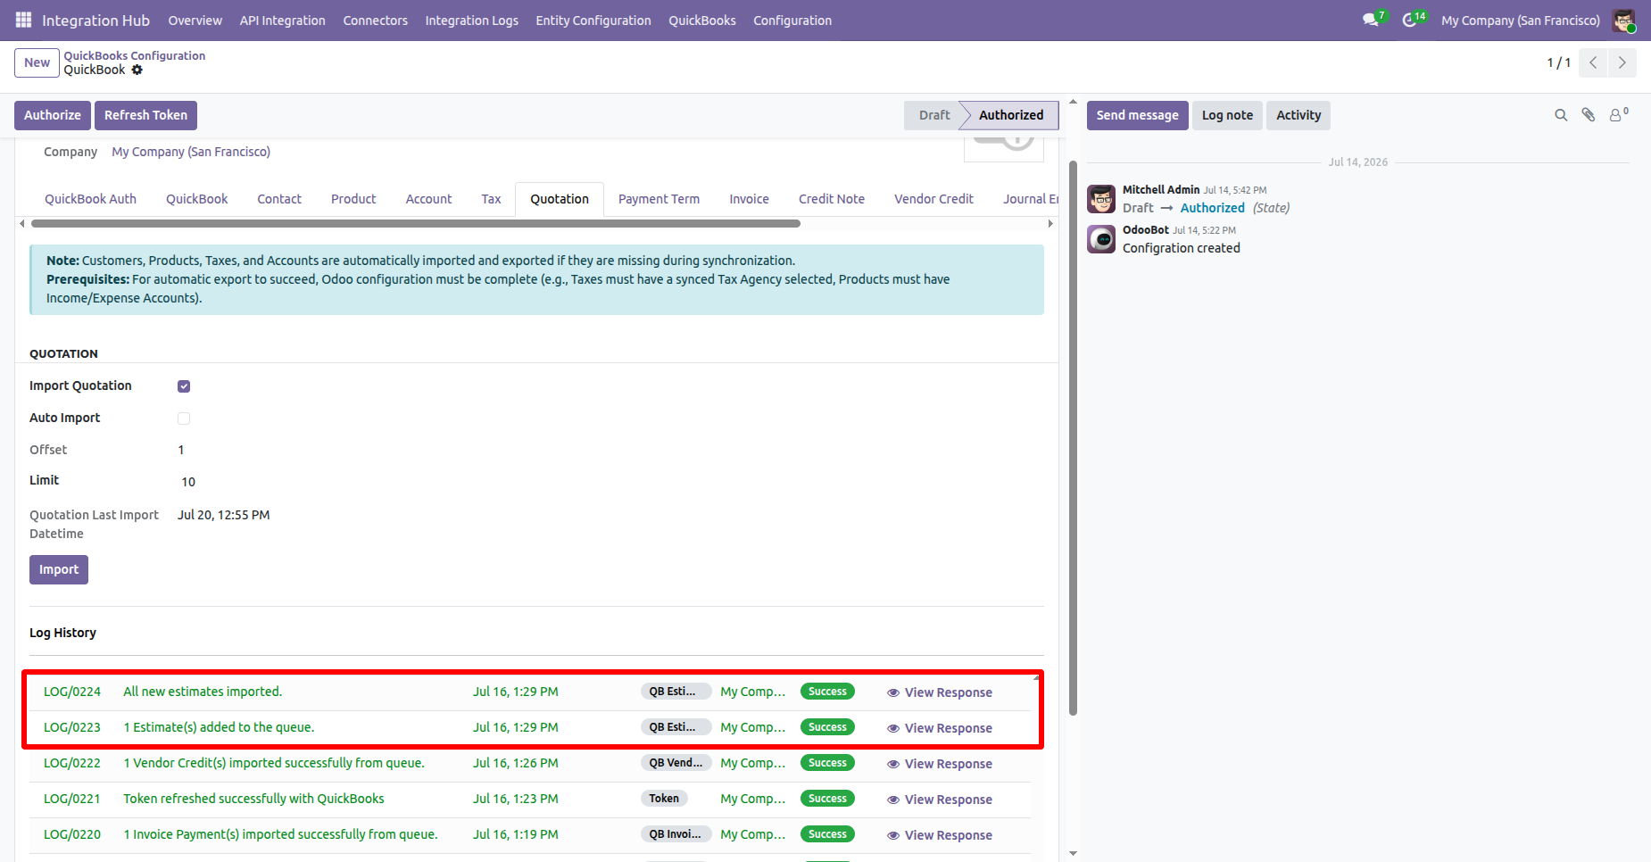Screen dimensions: 1651x862
Task: Click the Log note button
Action: tap(1227, 115)
